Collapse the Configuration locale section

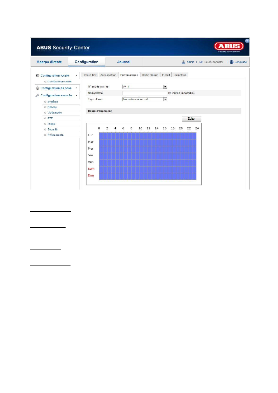tap(77, 76)
